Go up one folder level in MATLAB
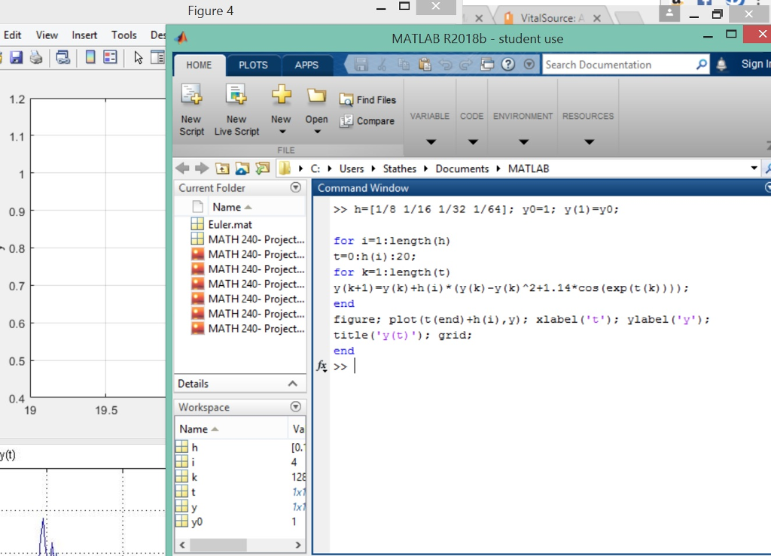Screen dimensions: 771x556 coord(223,169)
